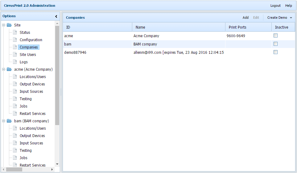Select Output Devices under acme

click(x=32, y=84)
